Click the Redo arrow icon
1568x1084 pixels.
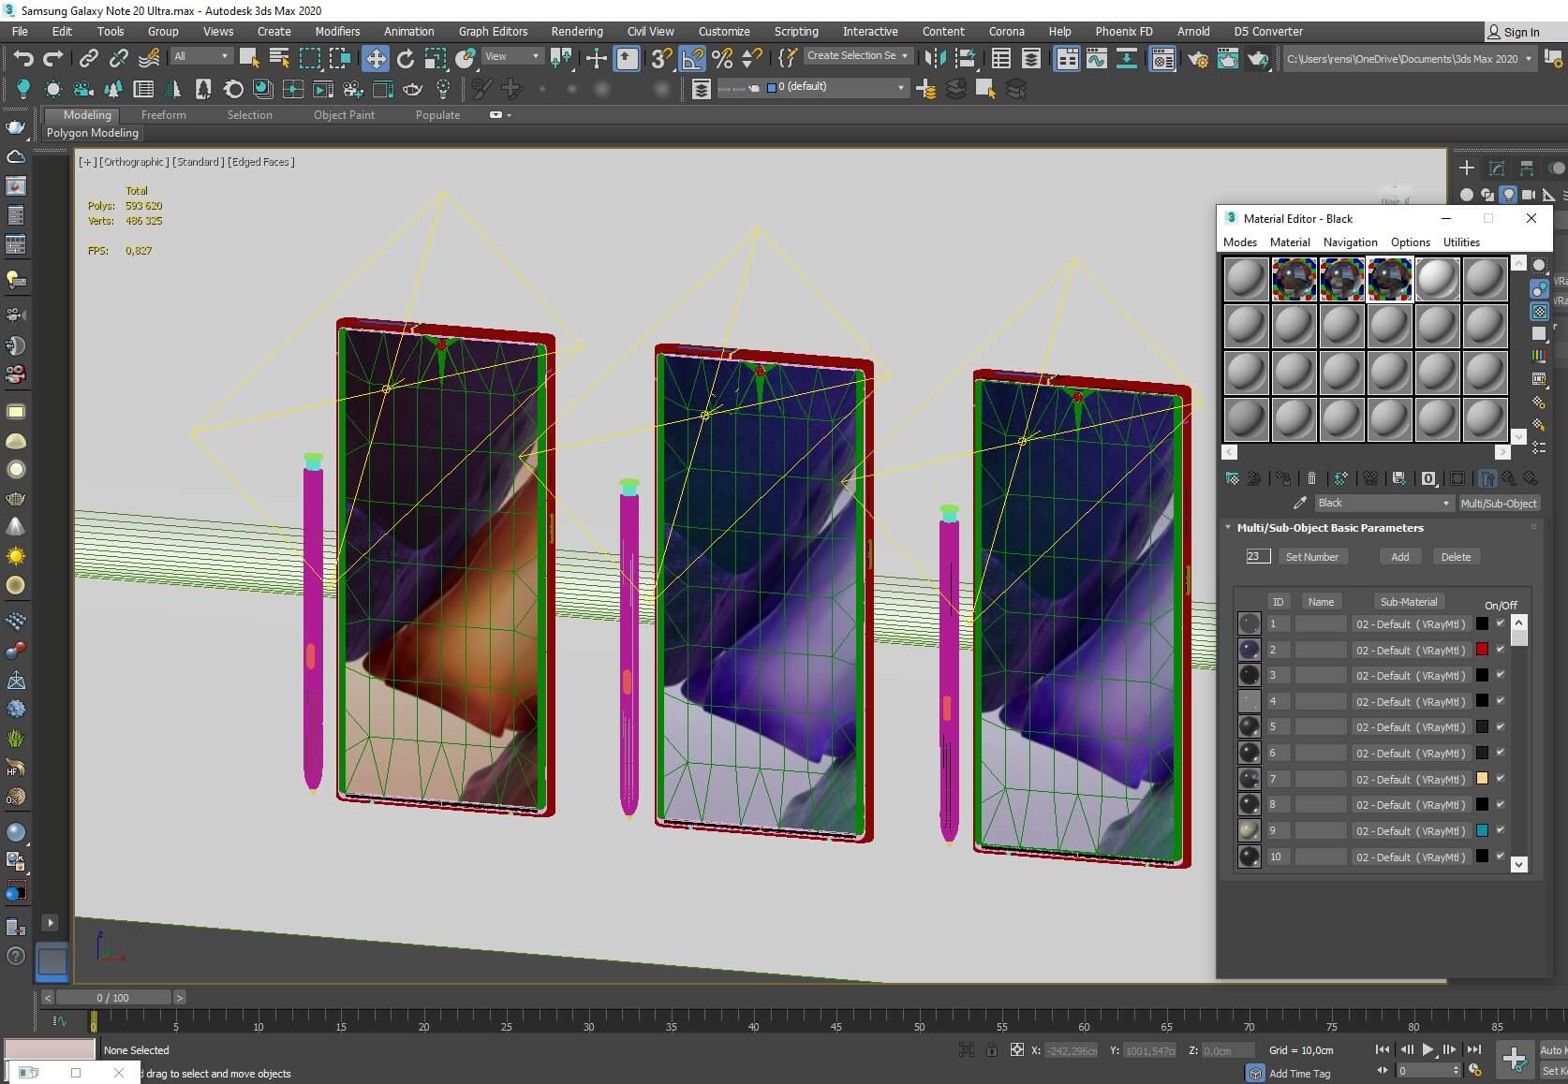[53, 58]
